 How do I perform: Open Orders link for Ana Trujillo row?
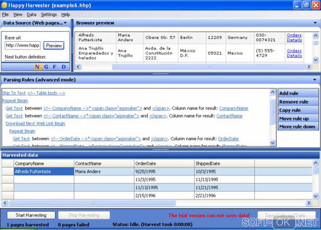(294, 51)
